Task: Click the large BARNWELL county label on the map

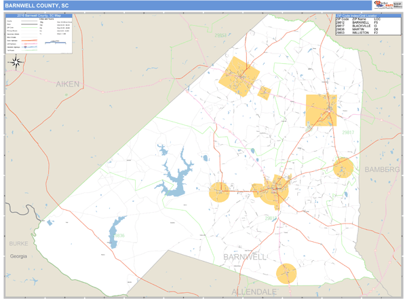Action: coord(245,257)
